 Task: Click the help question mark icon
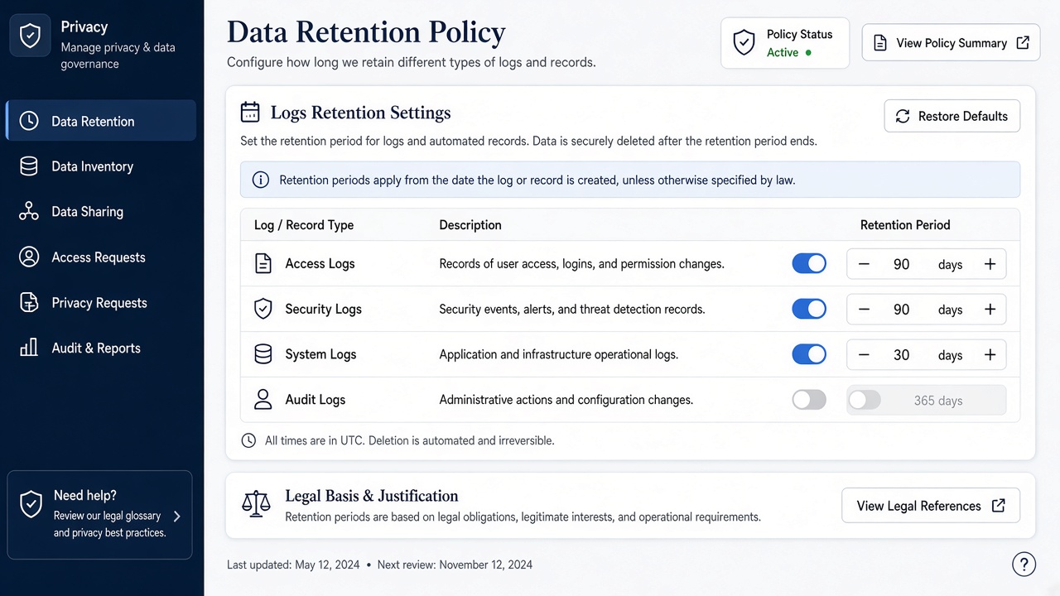(1024, 564)
